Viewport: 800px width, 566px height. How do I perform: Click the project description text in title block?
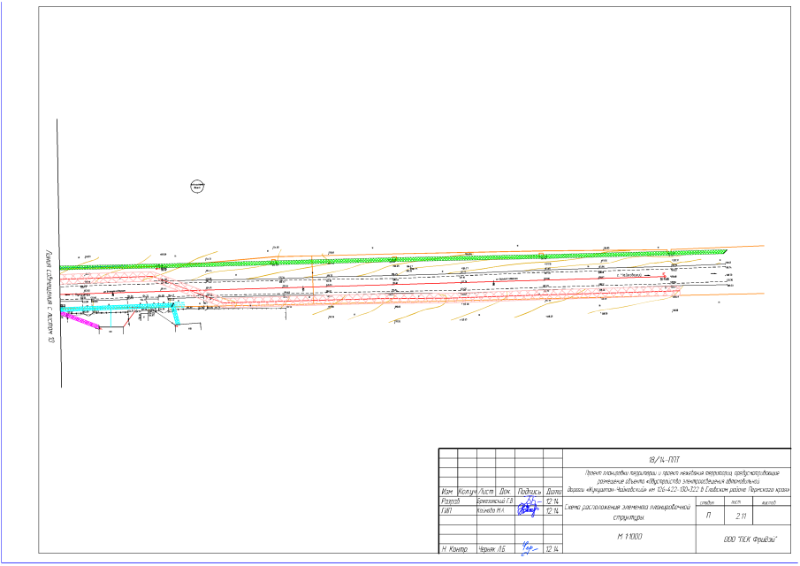click(x=677, y=480)
